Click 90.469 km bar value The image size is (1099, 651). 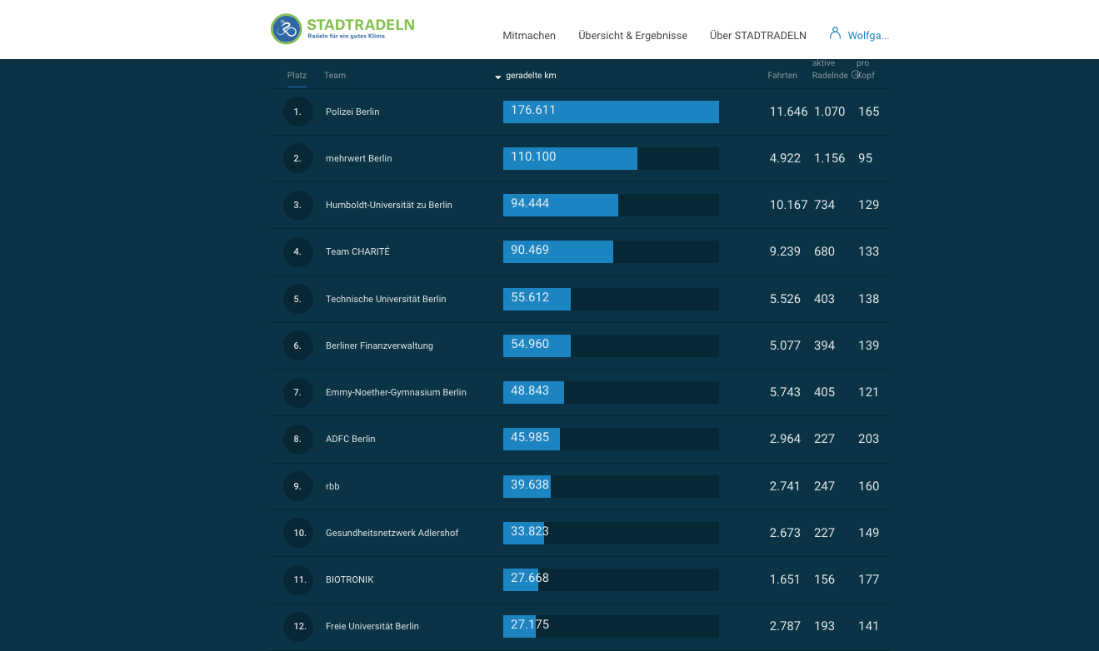coord(530,250)
